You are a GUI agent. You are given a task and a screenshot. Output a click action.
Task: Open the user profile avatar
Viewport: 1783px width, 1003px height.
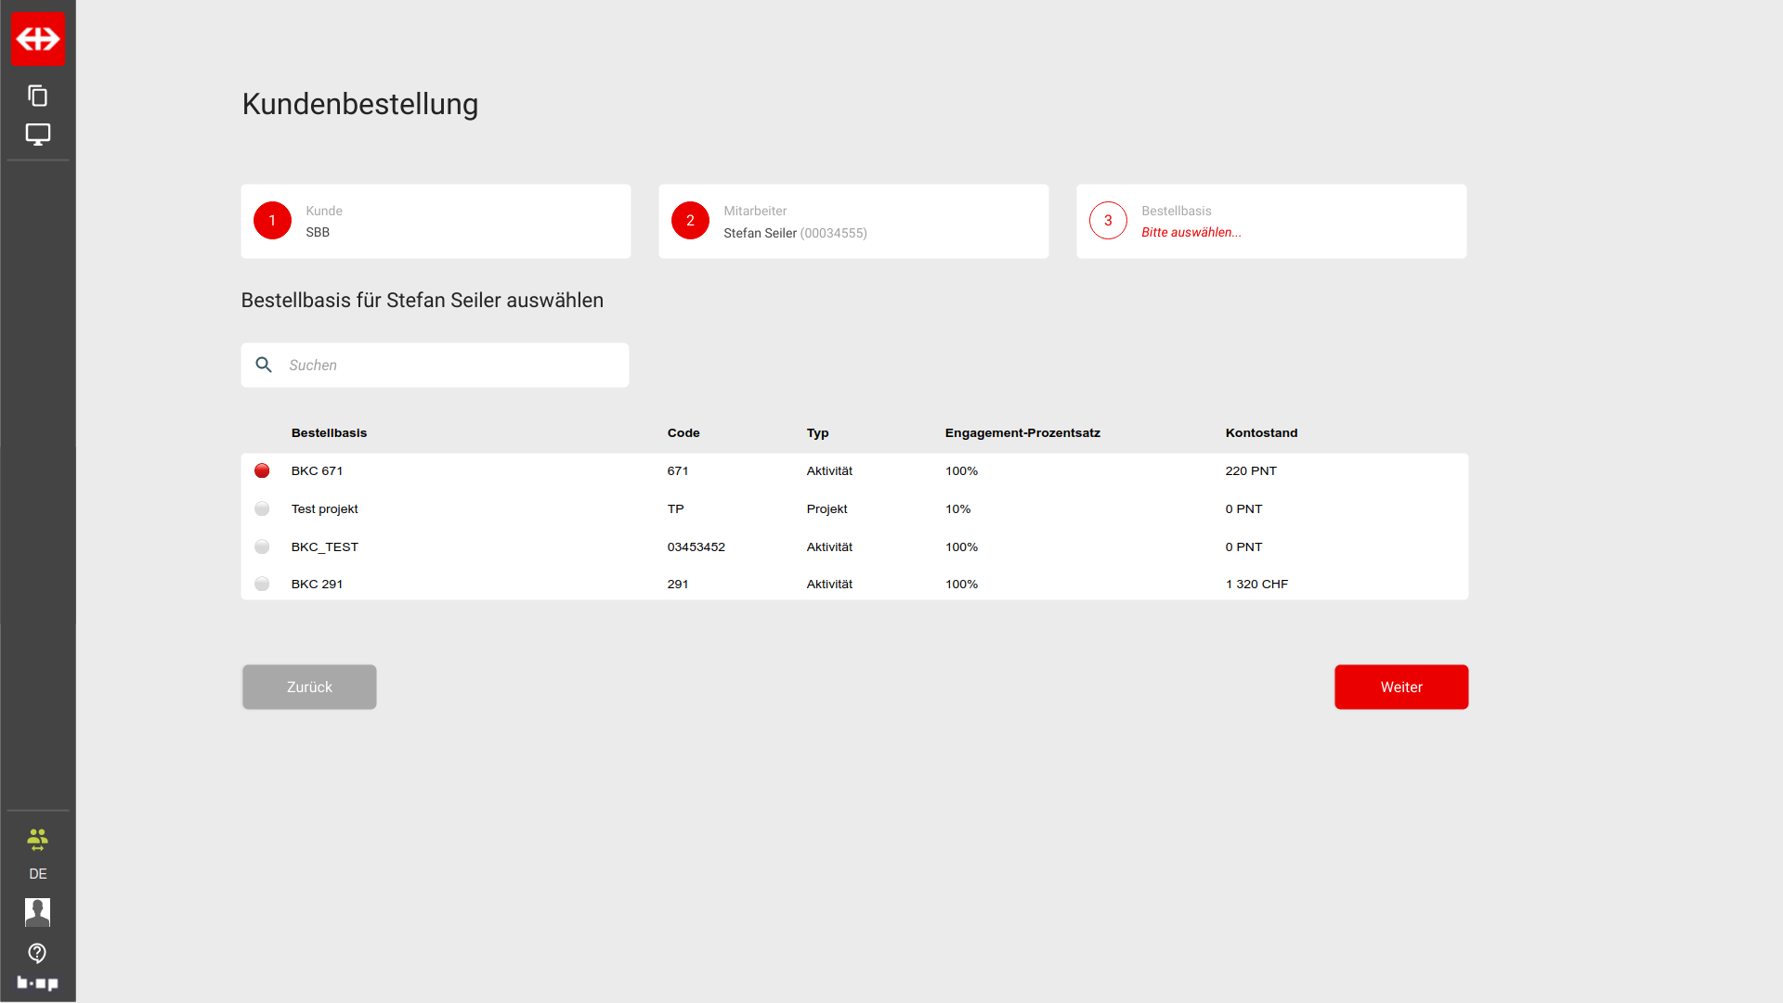pos(37,912)
